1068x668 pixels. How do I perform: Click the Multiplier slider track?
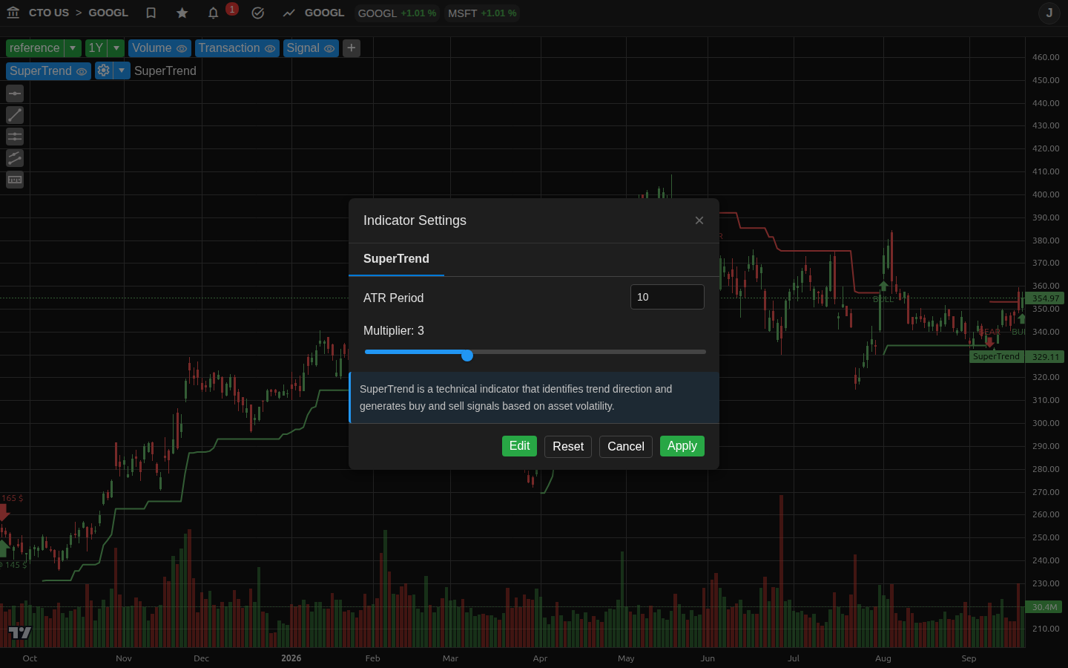535,352
